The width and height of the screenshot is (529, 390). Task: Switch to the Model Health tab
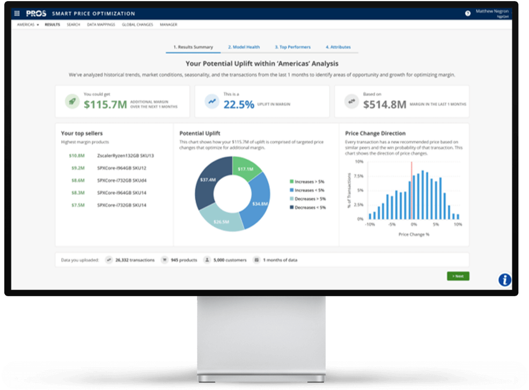pyautogui.click(x=244, y=47)
